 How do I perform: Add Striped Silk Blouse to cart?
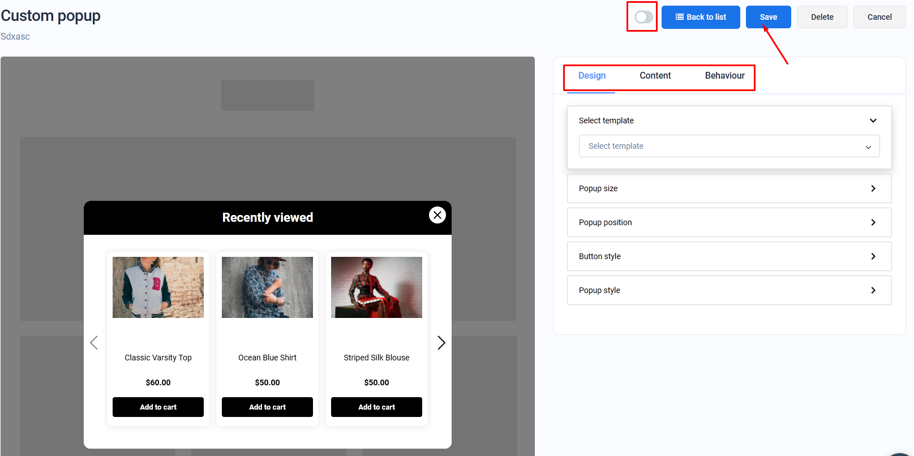point(376,407)
